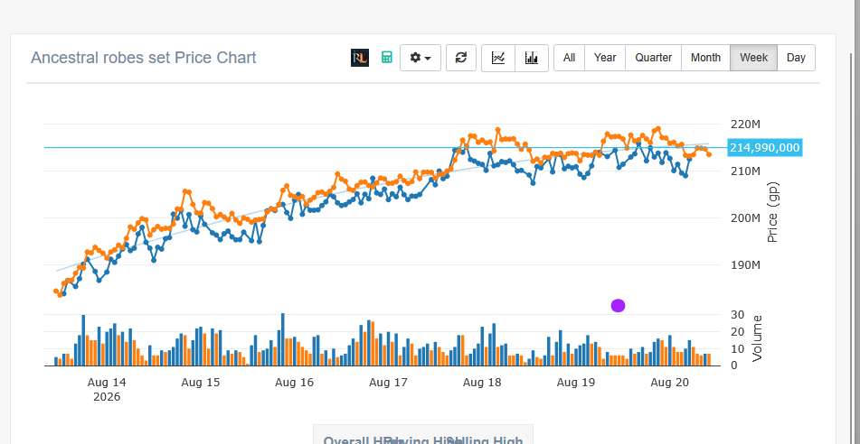
Task: Switch to bar chart view
Action: pyautogui.click(x=532, y=58)
